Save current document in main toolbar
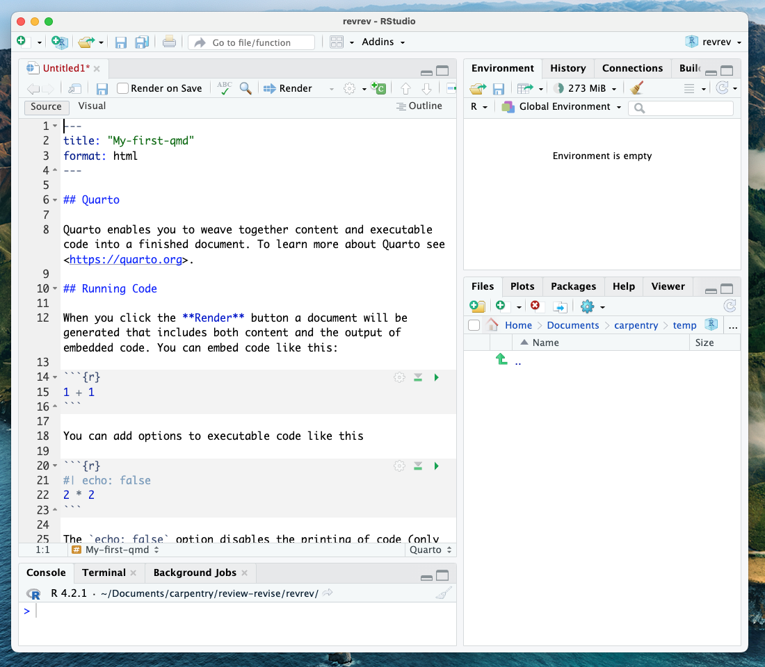Viewport: 765px width, 667px height. tap(120, 42)
